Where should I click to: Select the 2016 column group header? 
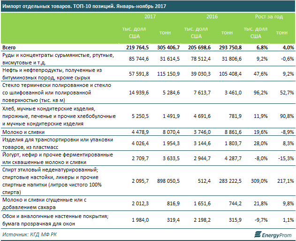pyautogui.click(x=213, y=17)
